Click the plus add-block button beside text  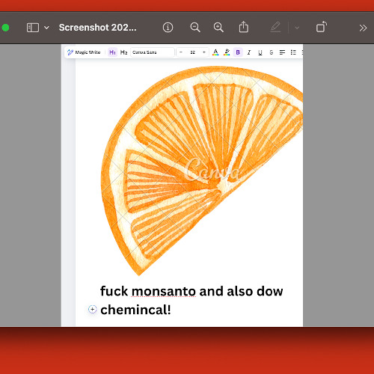(92, 310)
